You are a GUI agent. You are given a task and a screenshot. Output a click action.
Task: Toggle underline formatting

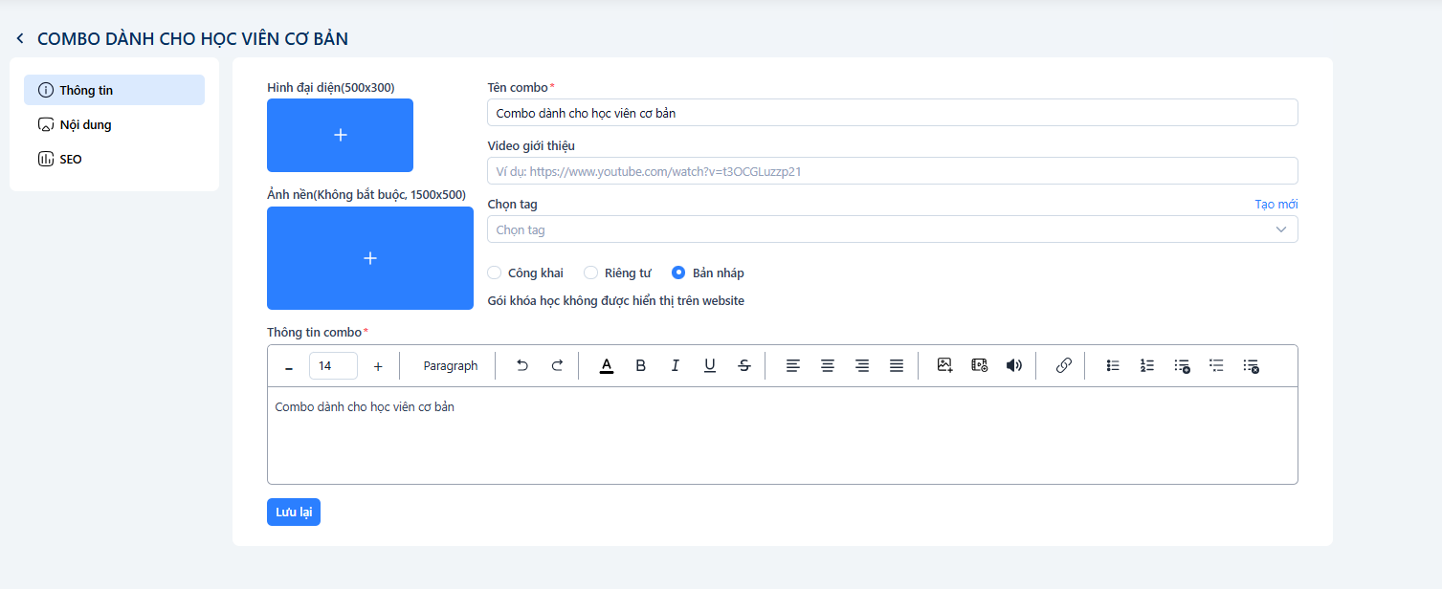coord(710,365)
